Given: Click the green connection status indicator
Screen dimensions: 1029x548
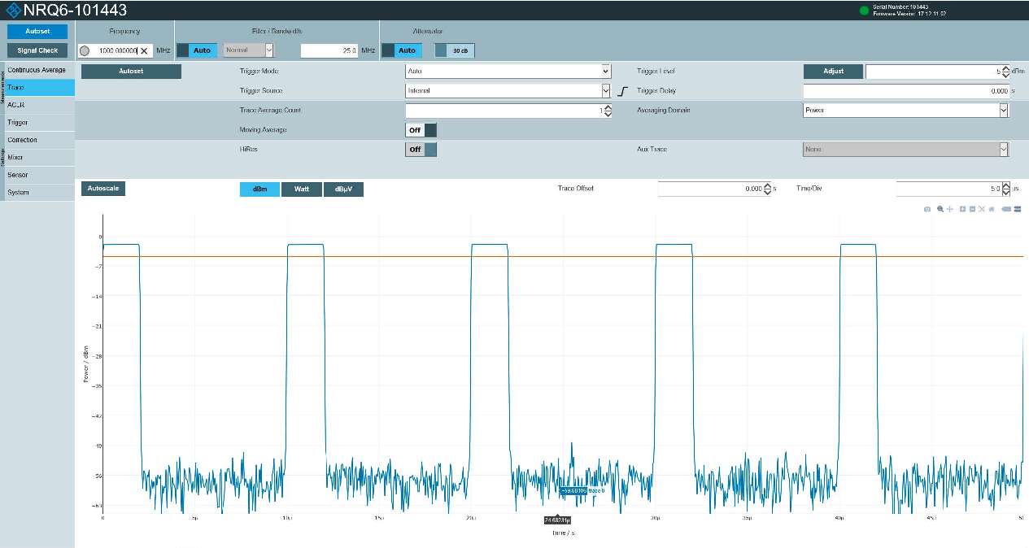Looking at the screenshot, I should click(864, 11).
